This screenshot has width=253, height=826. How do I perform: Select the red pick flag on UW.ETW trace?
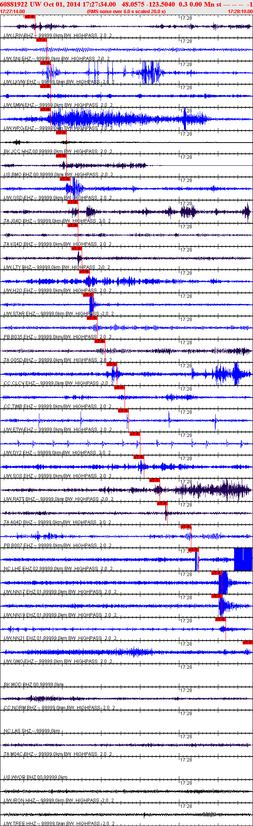pyautogui.click(x=123, y=411)
